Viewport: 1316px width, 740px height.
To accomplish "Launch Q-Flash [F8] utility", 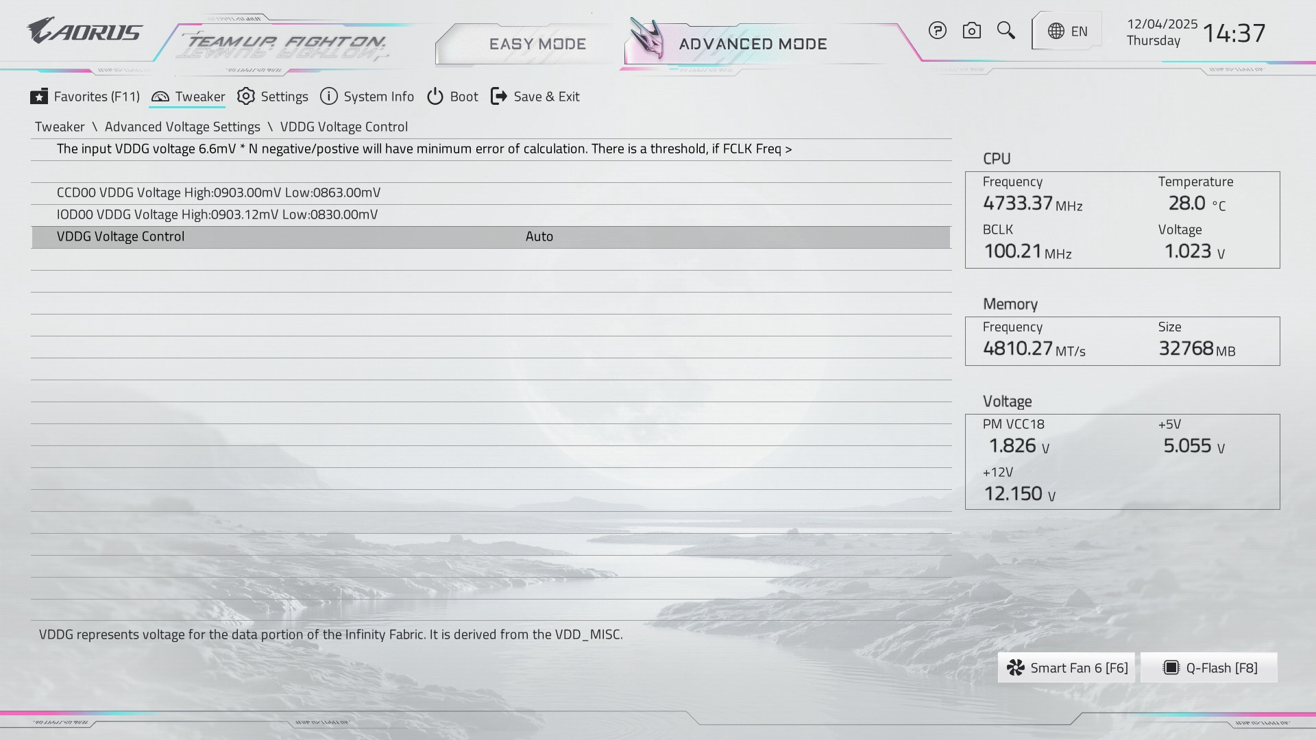I will (x=1209, y=668).
